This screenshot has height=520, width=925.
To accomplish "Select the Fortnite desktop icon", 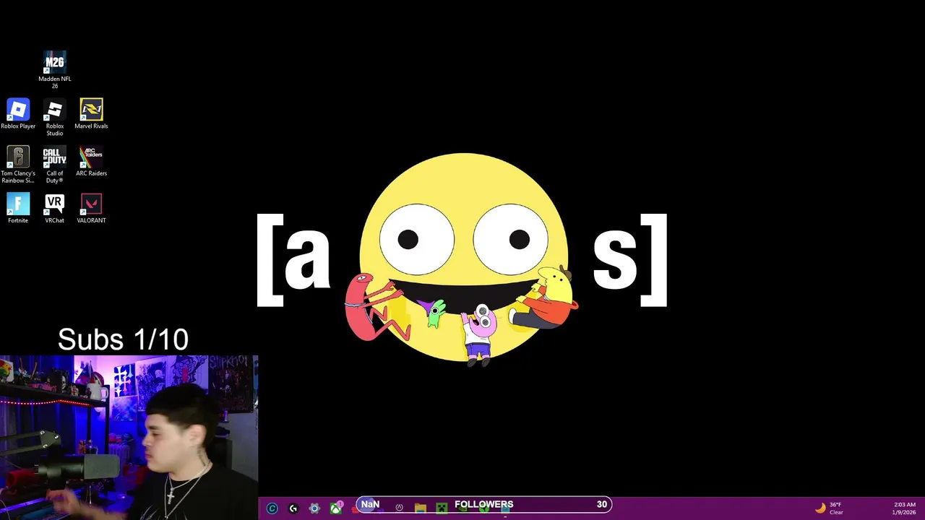I will (x=18, y=209).
